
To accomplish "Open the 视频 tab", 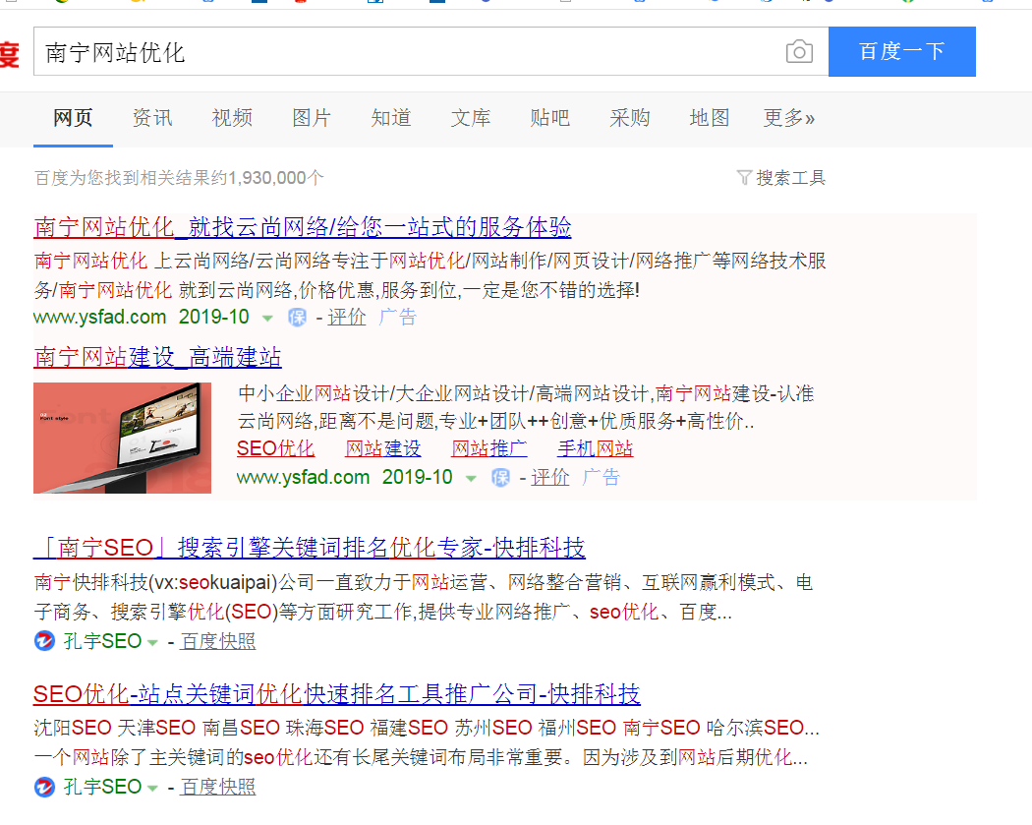I will click(x=231, y=117).
